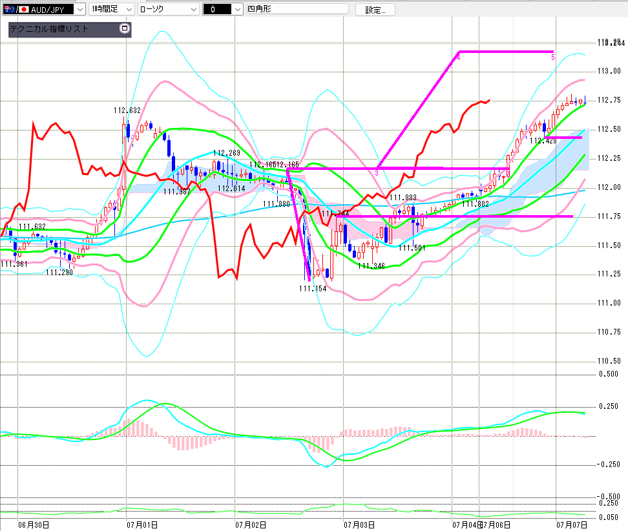Click the 0.500 MACD axis label
The image size is (628, 531).
click(609, 374)
